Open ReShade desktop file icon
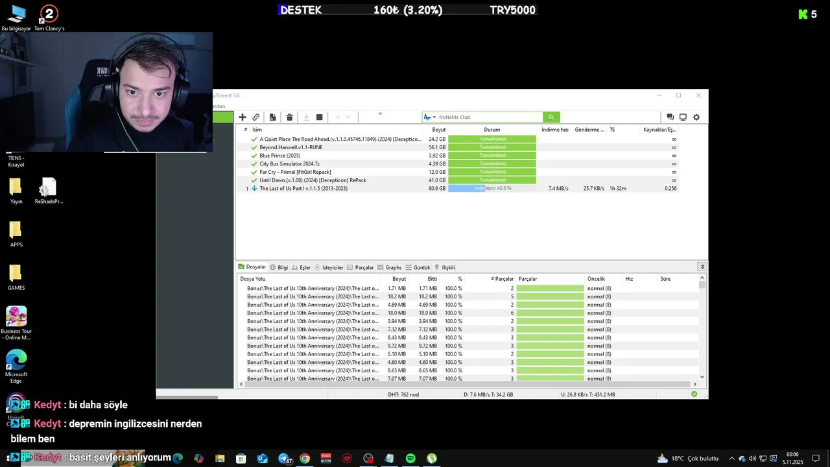The image size is (830, 467). pyautogui.click(x=49, y=191)
